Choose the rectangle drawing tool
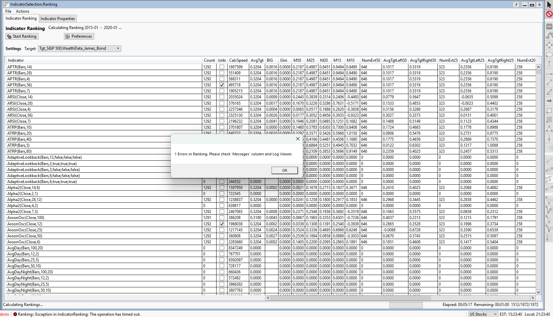Image resolution: width=553 pixels, height=317 pixels. [x=549, y=110]
